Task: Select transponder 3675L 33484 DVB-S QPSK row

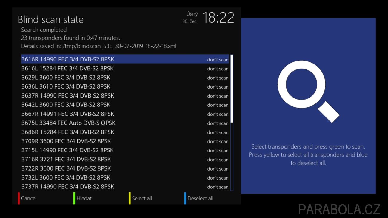Action: point(125,123)
